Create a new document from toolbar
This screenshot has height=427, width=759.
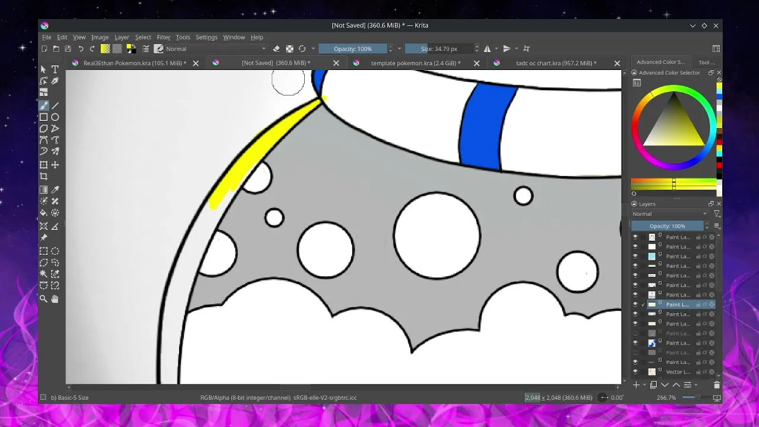(x=44, y=49)
